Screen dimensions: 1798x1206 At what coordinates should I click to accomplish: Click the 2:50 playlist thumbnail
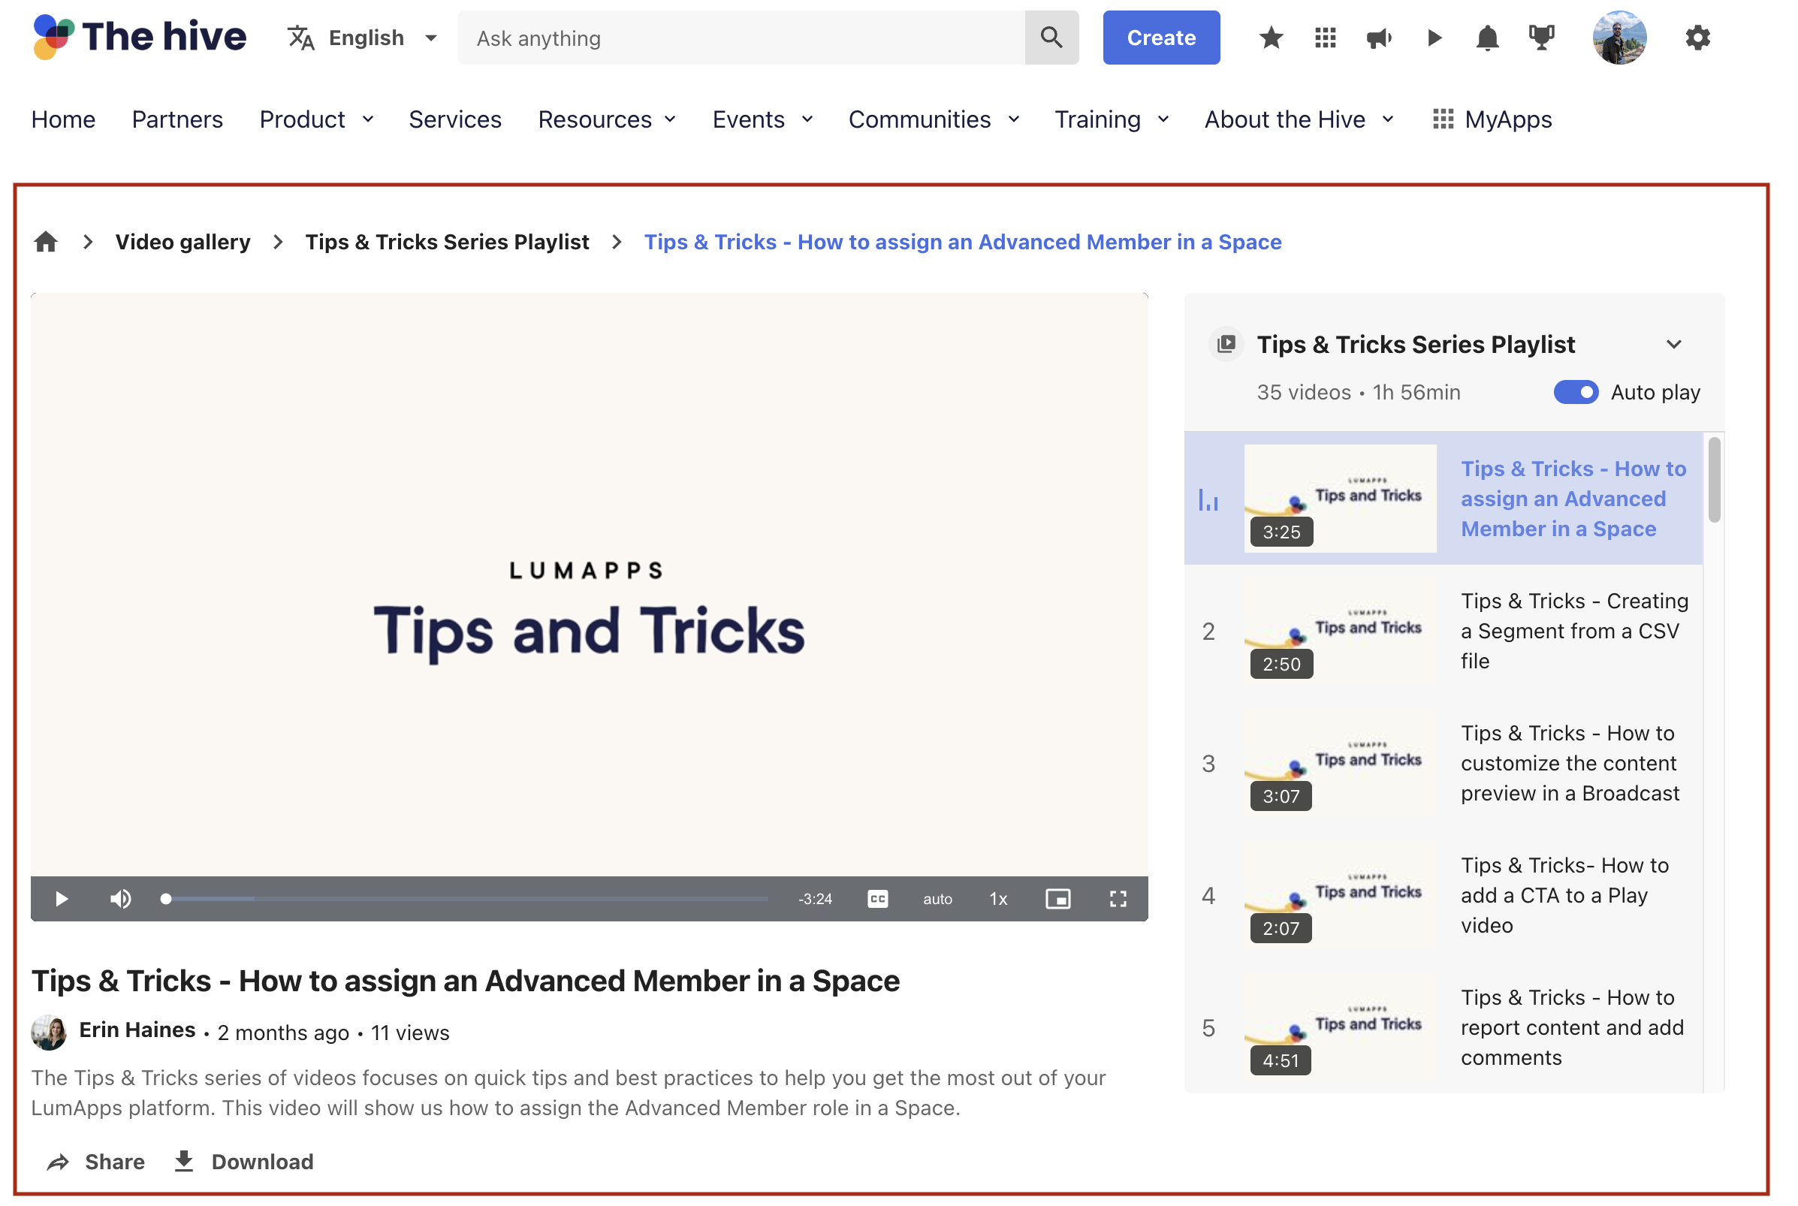coord(1340,631)
